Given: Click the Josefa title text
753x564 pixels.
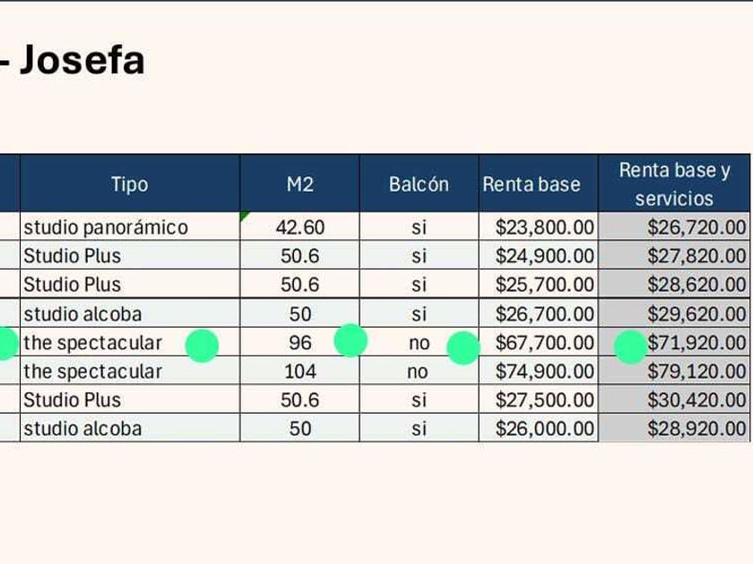Looking at the screenshot, I should click(x=82, y=61).
